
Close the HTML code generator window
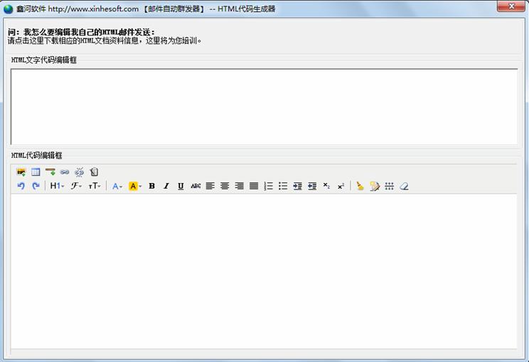(x=511, y=6)
